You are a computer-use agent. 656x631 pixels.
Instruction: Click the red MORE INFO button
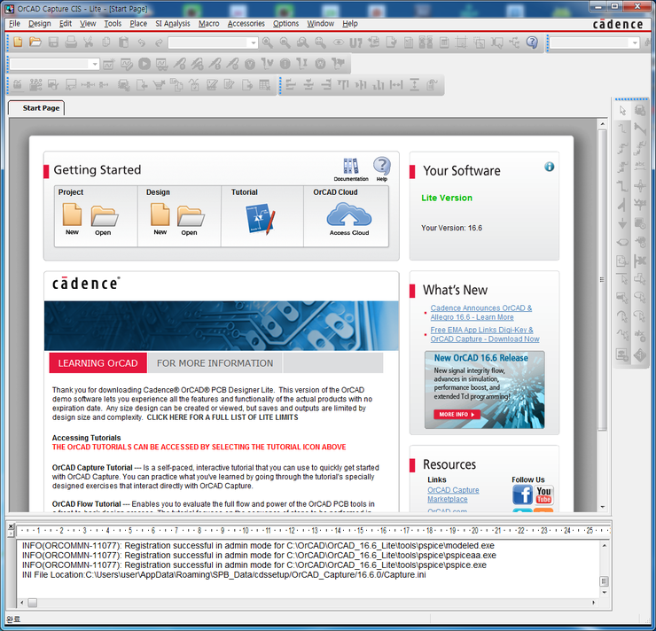point(457,414)
